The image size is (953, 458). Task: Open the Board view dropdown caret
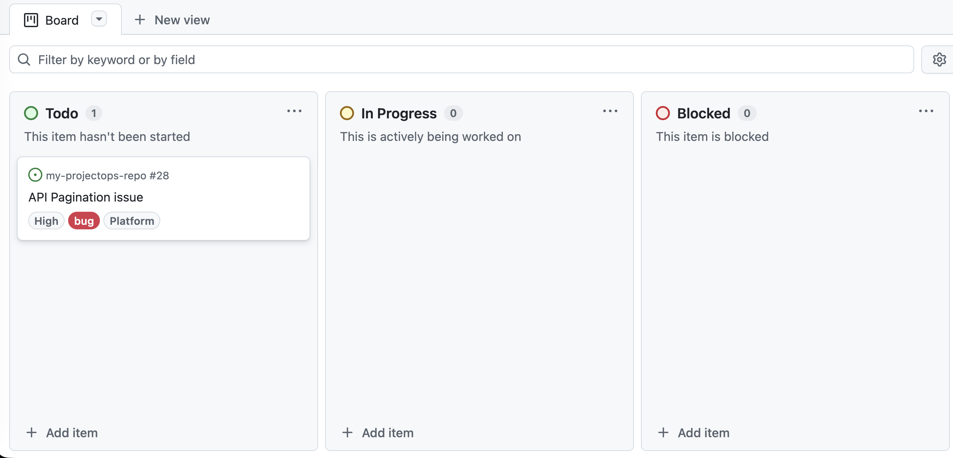[x=99, y=19]
